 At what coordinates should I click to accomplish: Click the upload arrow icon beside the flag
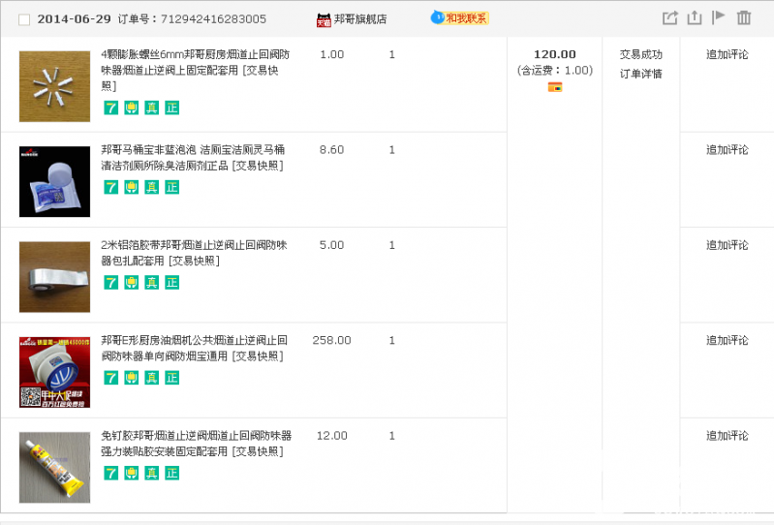click(x=694, y=17)
